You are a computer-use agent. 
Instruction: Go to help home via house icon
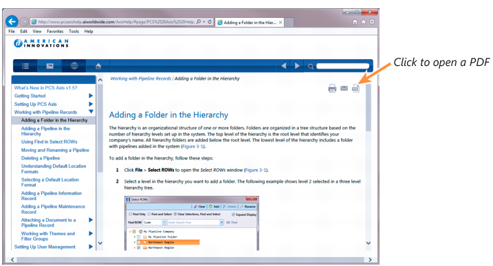point(98,66)
